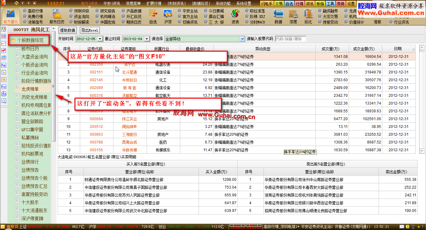Viewport: 426px width, 230px height.
Task: Open the F12 sidebar icon
Action: [x=4, y=87]
